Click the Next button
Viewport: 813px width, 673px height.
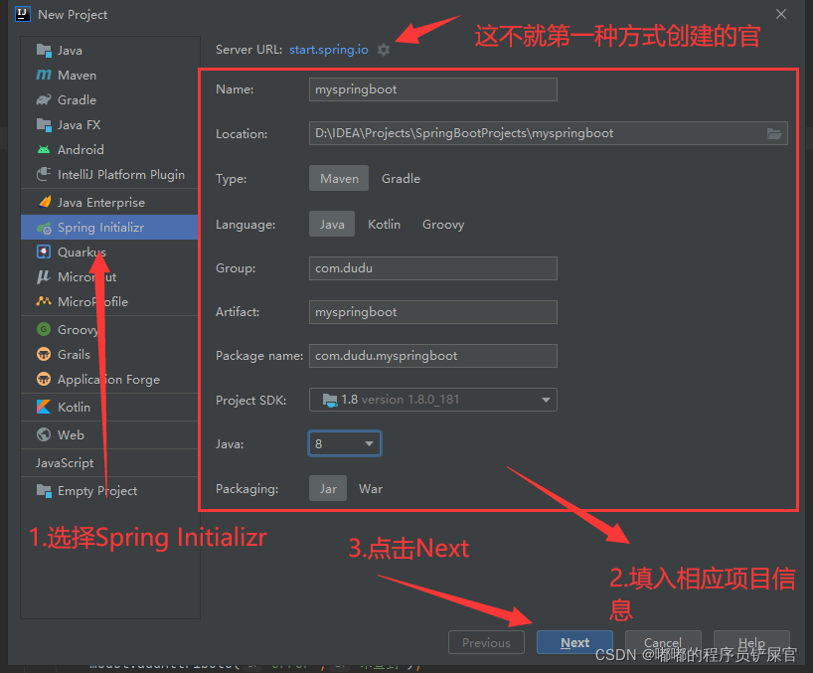[x=574, y=642]
